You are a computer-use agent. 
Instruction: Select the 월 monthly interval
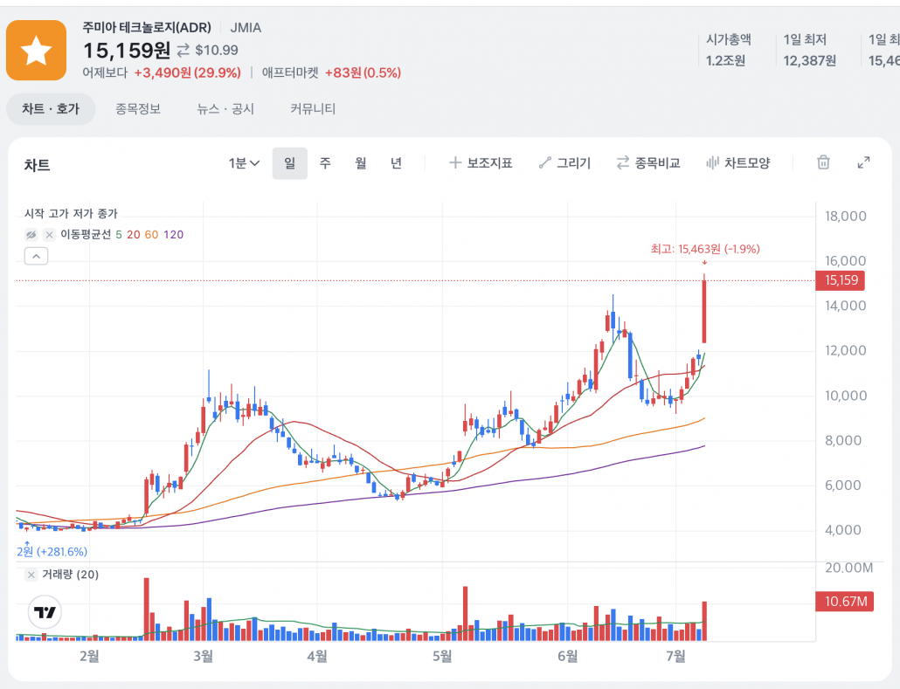click(361, 163)
